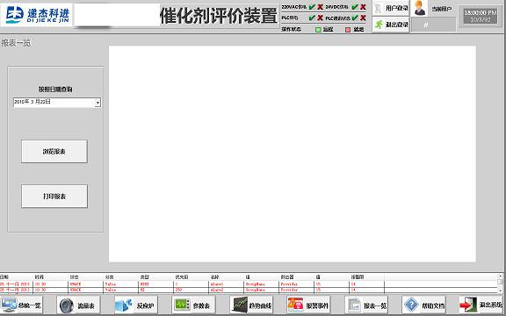Click the 供应器 alarm column header
The width and height of the screenshot is (506, 316).
pos(287,276)
